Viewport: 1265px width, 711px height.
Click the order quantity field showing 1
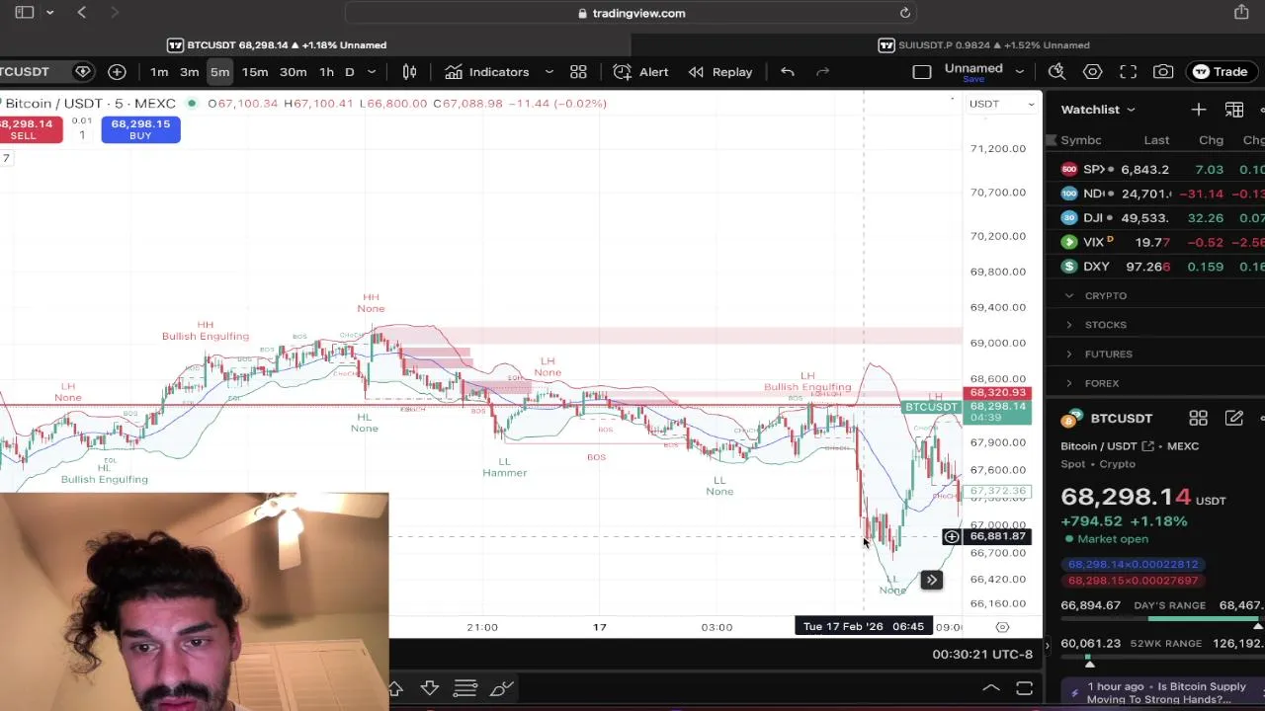(x=82, y=134)
